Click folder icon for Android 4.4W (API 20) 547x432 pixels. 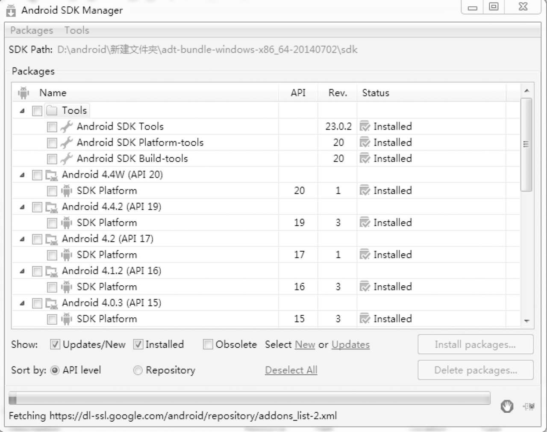click(52, 175)
